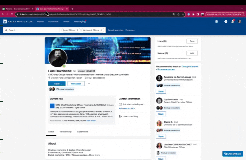Open the help question mark icon
The image size is (246, 160).
[226, 22]
